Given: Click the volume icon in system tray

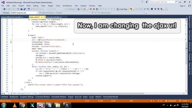Looking at the screenshot, I should pos(171,105).
